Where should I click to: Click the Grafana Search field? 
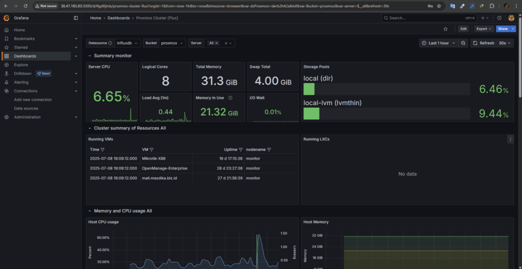tap(429, 18)
